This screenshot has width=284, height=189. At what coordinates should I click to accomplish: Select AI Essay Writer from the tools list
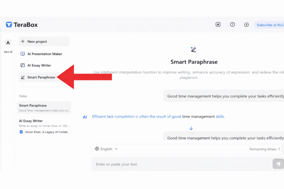pyautogui.click(x=39, y=65)
